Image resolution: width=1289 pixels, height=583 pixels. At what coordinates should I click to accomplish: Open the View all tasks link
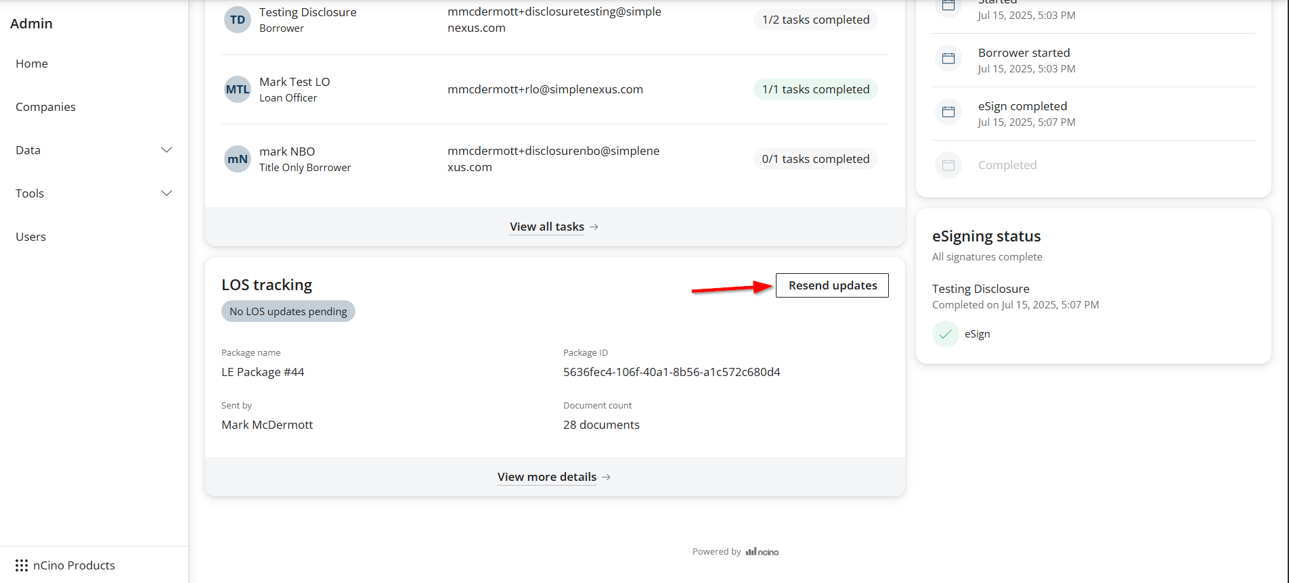(546, 227)
